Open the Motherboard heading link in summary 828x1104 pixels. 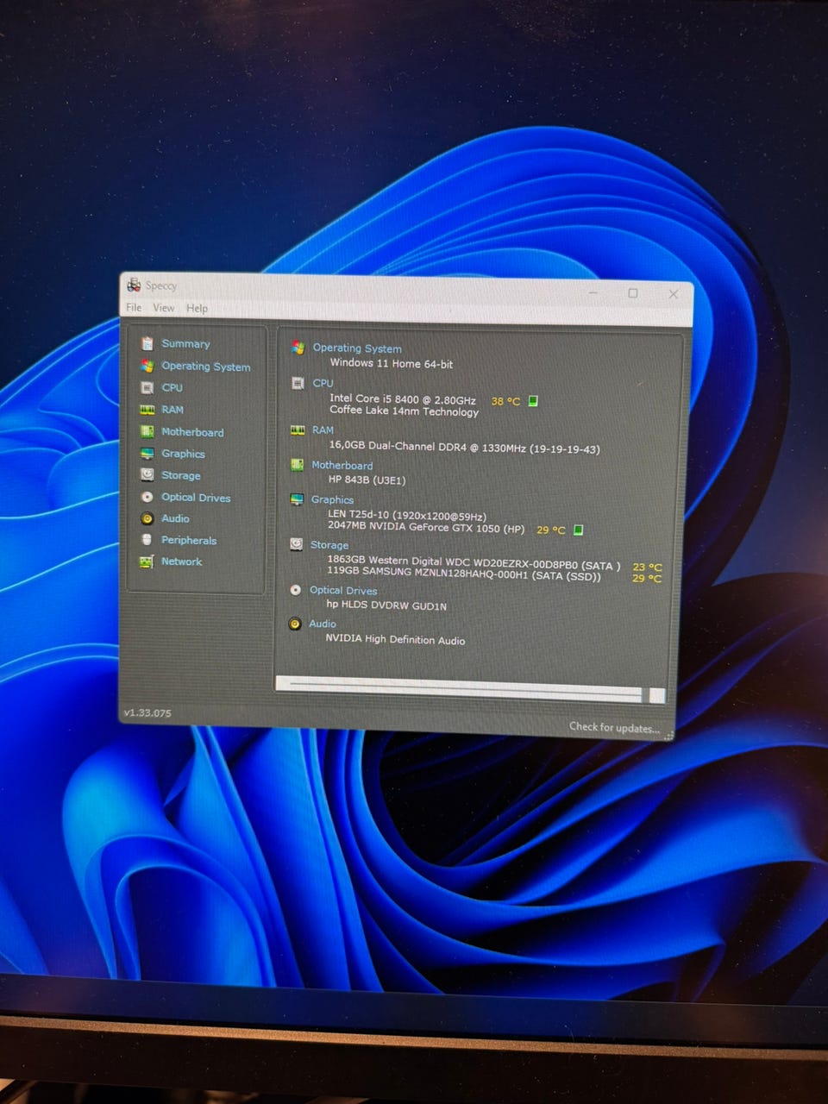342,465
